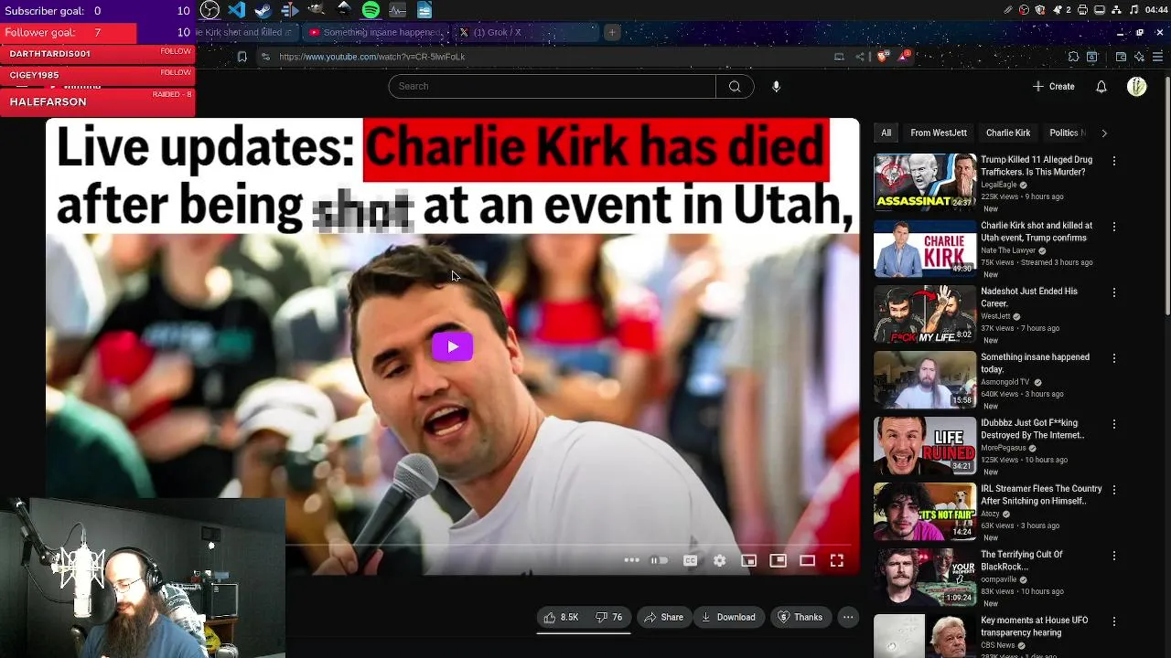Open Spotify from the taskbar
1171x658 pixels.
click(x=371, y=10)
